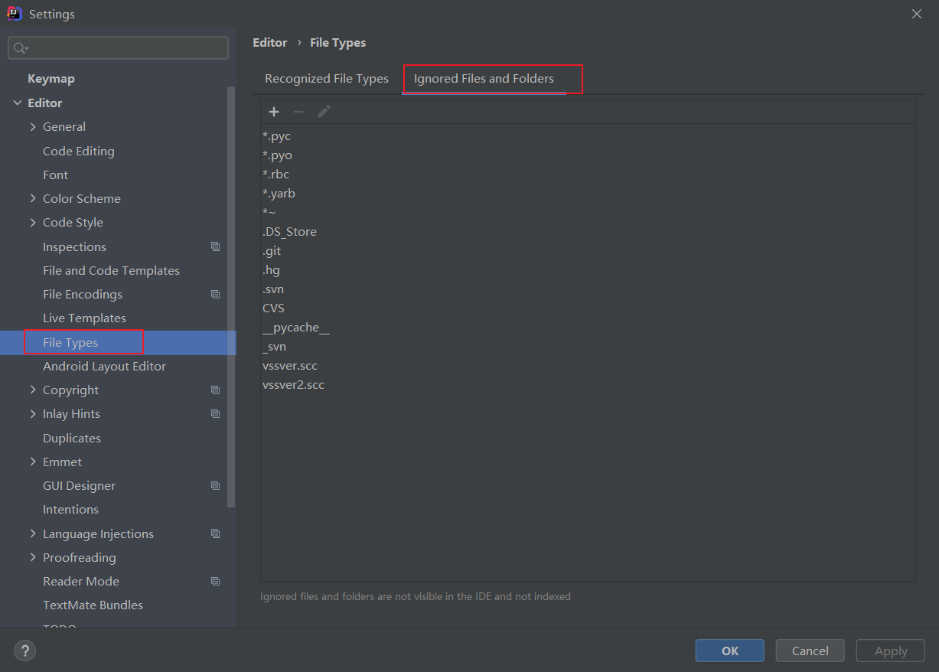Select Ignored Files and Folders tab

tap(484, 79)
